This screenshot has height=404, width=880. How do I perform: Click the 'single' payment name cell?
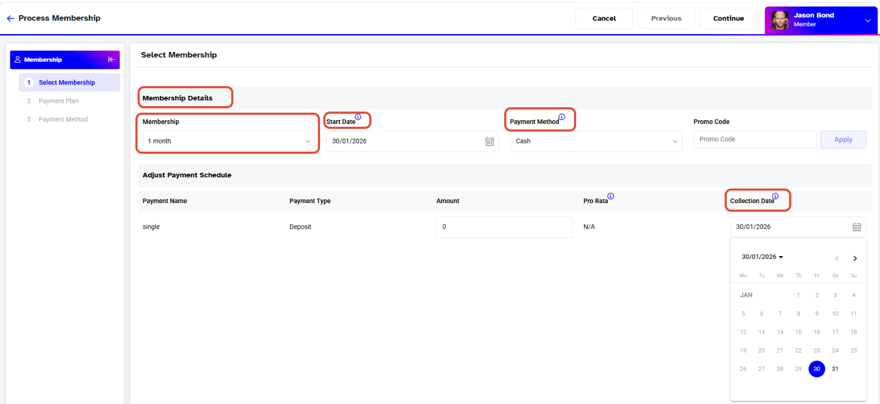151,227
